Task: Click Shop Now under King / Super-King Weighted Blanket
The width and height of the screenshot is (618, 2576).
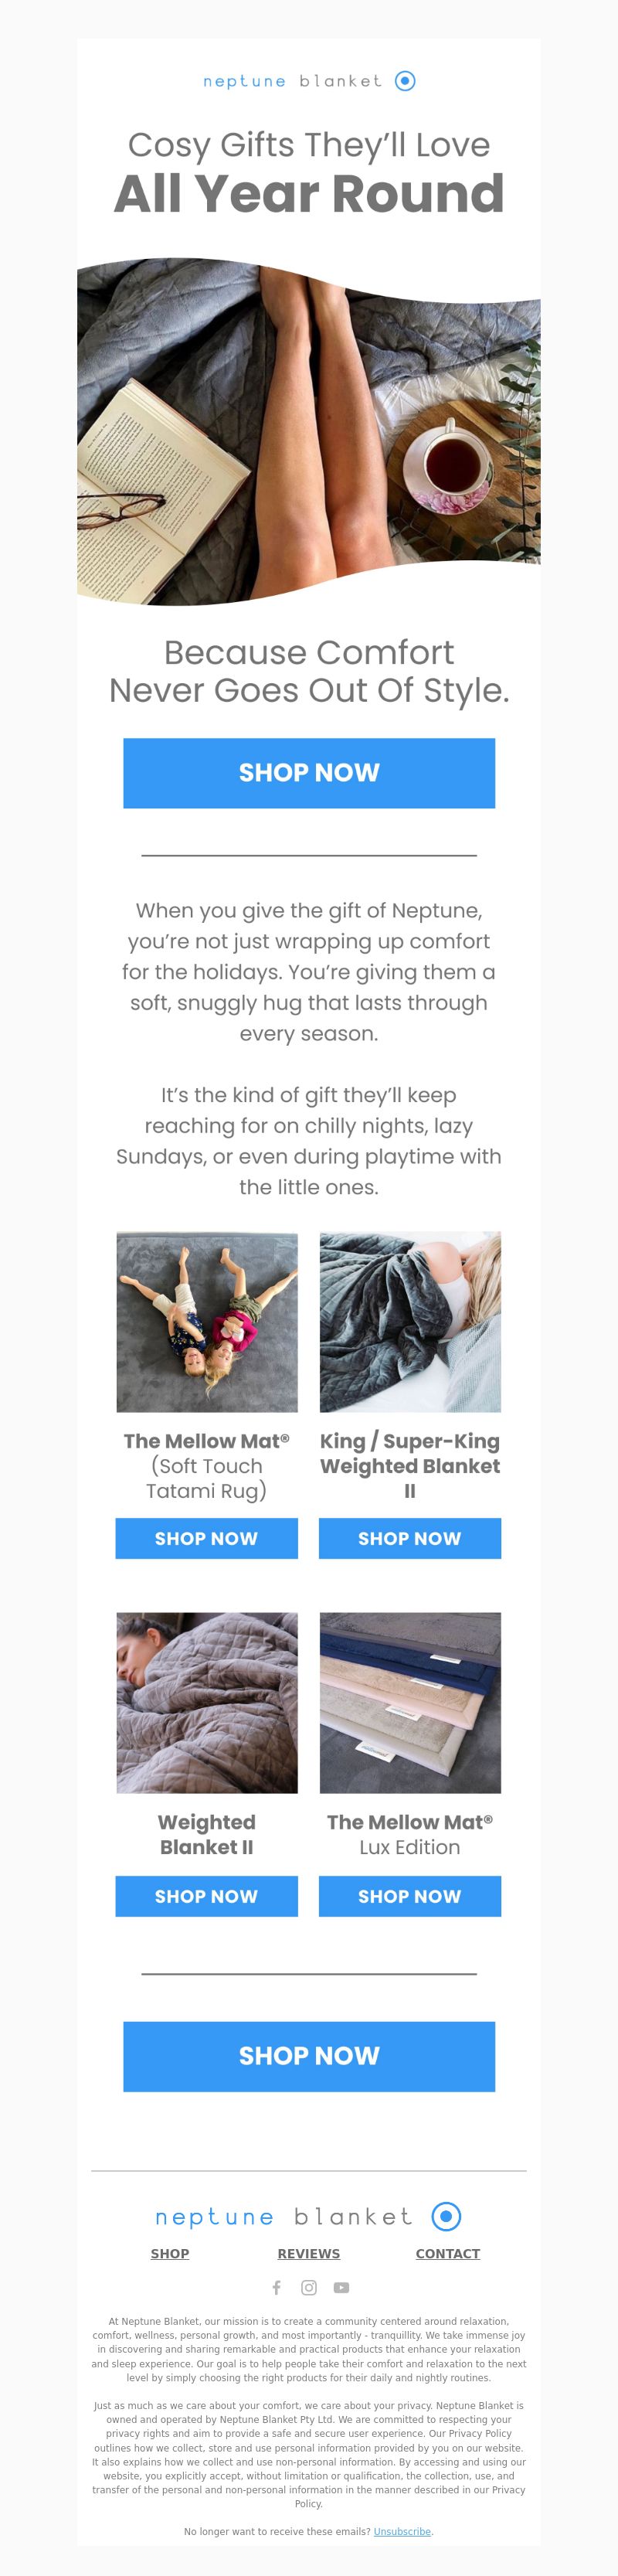Action: [410, 1538]
